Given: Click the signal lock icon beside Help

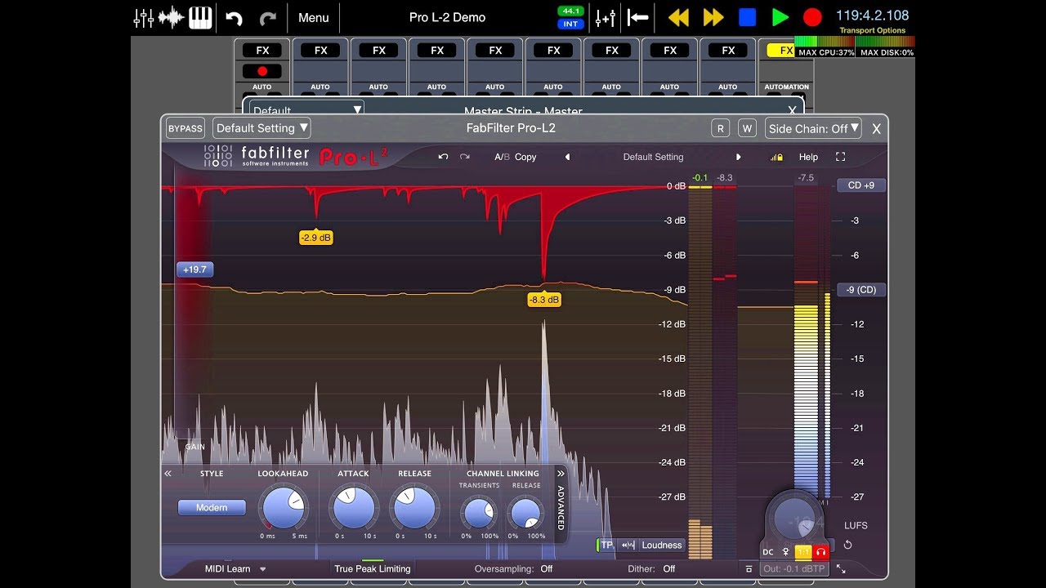Looking at the screenshot, I should click(776, 157).
